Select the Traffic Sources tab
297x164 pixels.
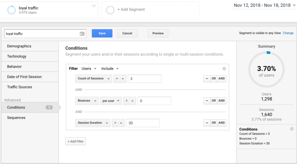(30, 87)
